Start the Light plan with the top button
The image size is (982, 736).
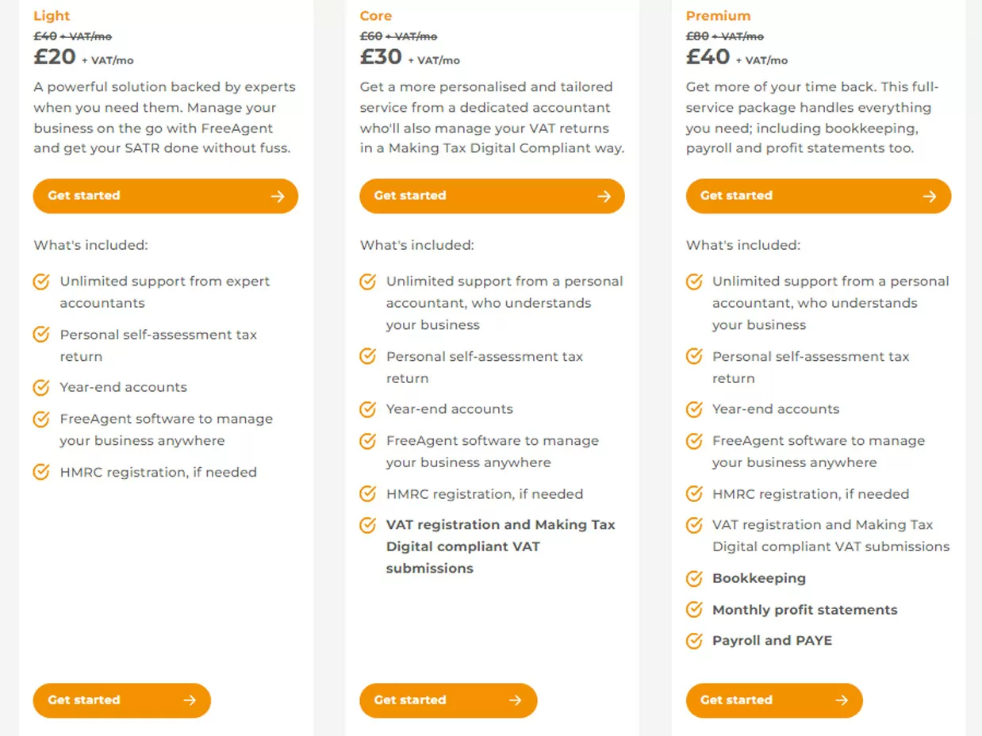166,196
